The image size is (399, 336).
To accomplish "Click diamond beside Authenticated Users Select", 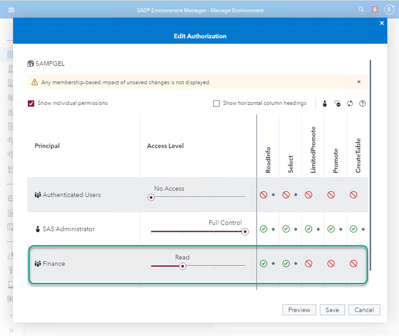I will [x=296, y=195].
